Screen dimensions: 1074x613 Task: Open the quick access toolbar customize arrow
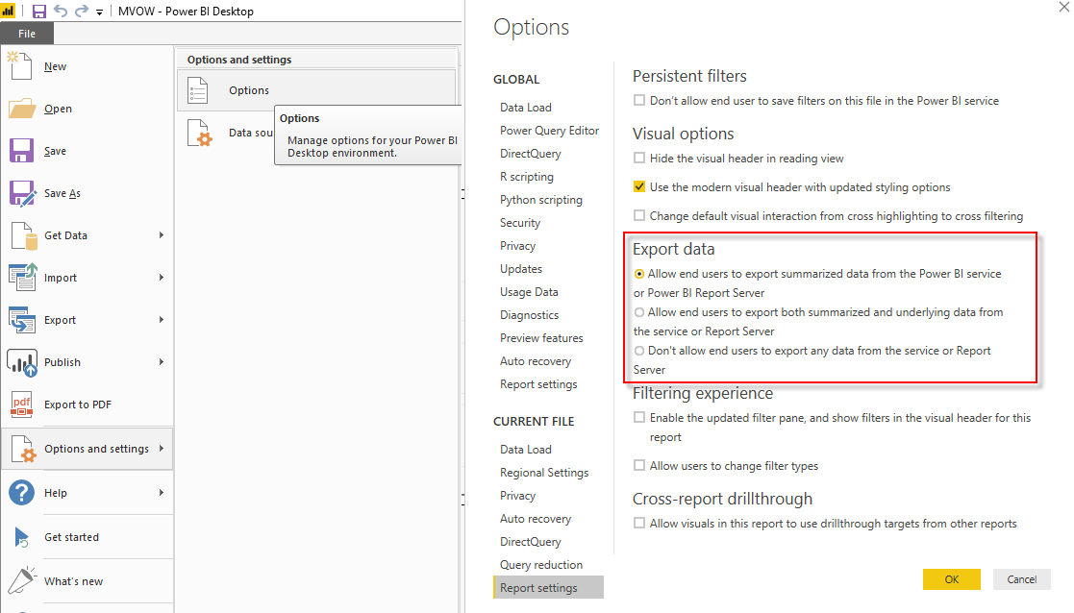coord(99,12)
